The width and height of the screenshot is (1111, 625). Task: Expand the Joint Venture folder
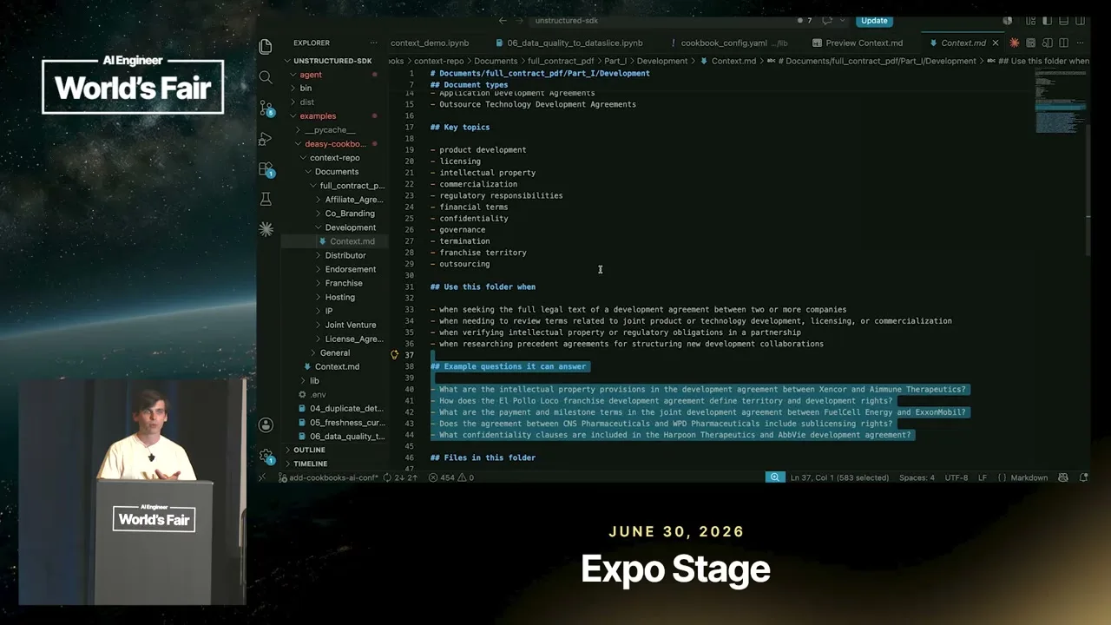(x=350, y=325)
